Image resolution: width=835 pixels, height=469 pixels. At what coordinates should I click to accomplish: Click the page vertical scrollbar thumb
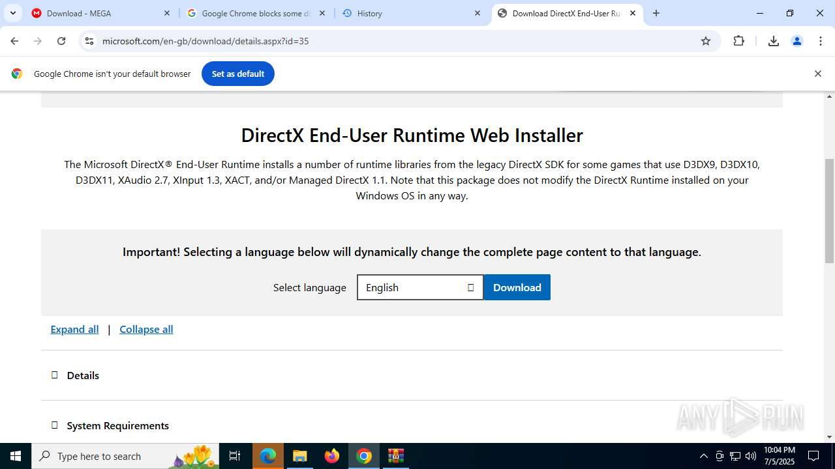pos(830,210)
